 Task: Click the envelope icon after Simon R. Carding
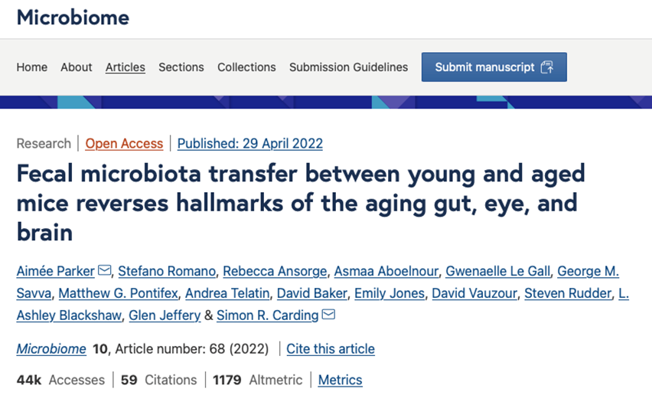pos(328,315)
